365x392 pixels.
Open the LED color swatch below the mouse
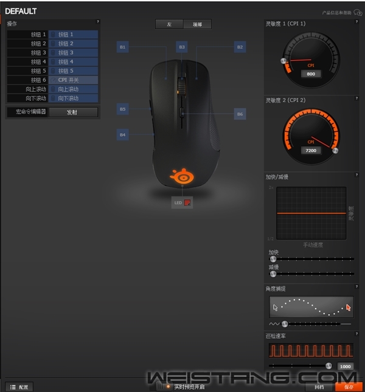click(x=187, y=202)
